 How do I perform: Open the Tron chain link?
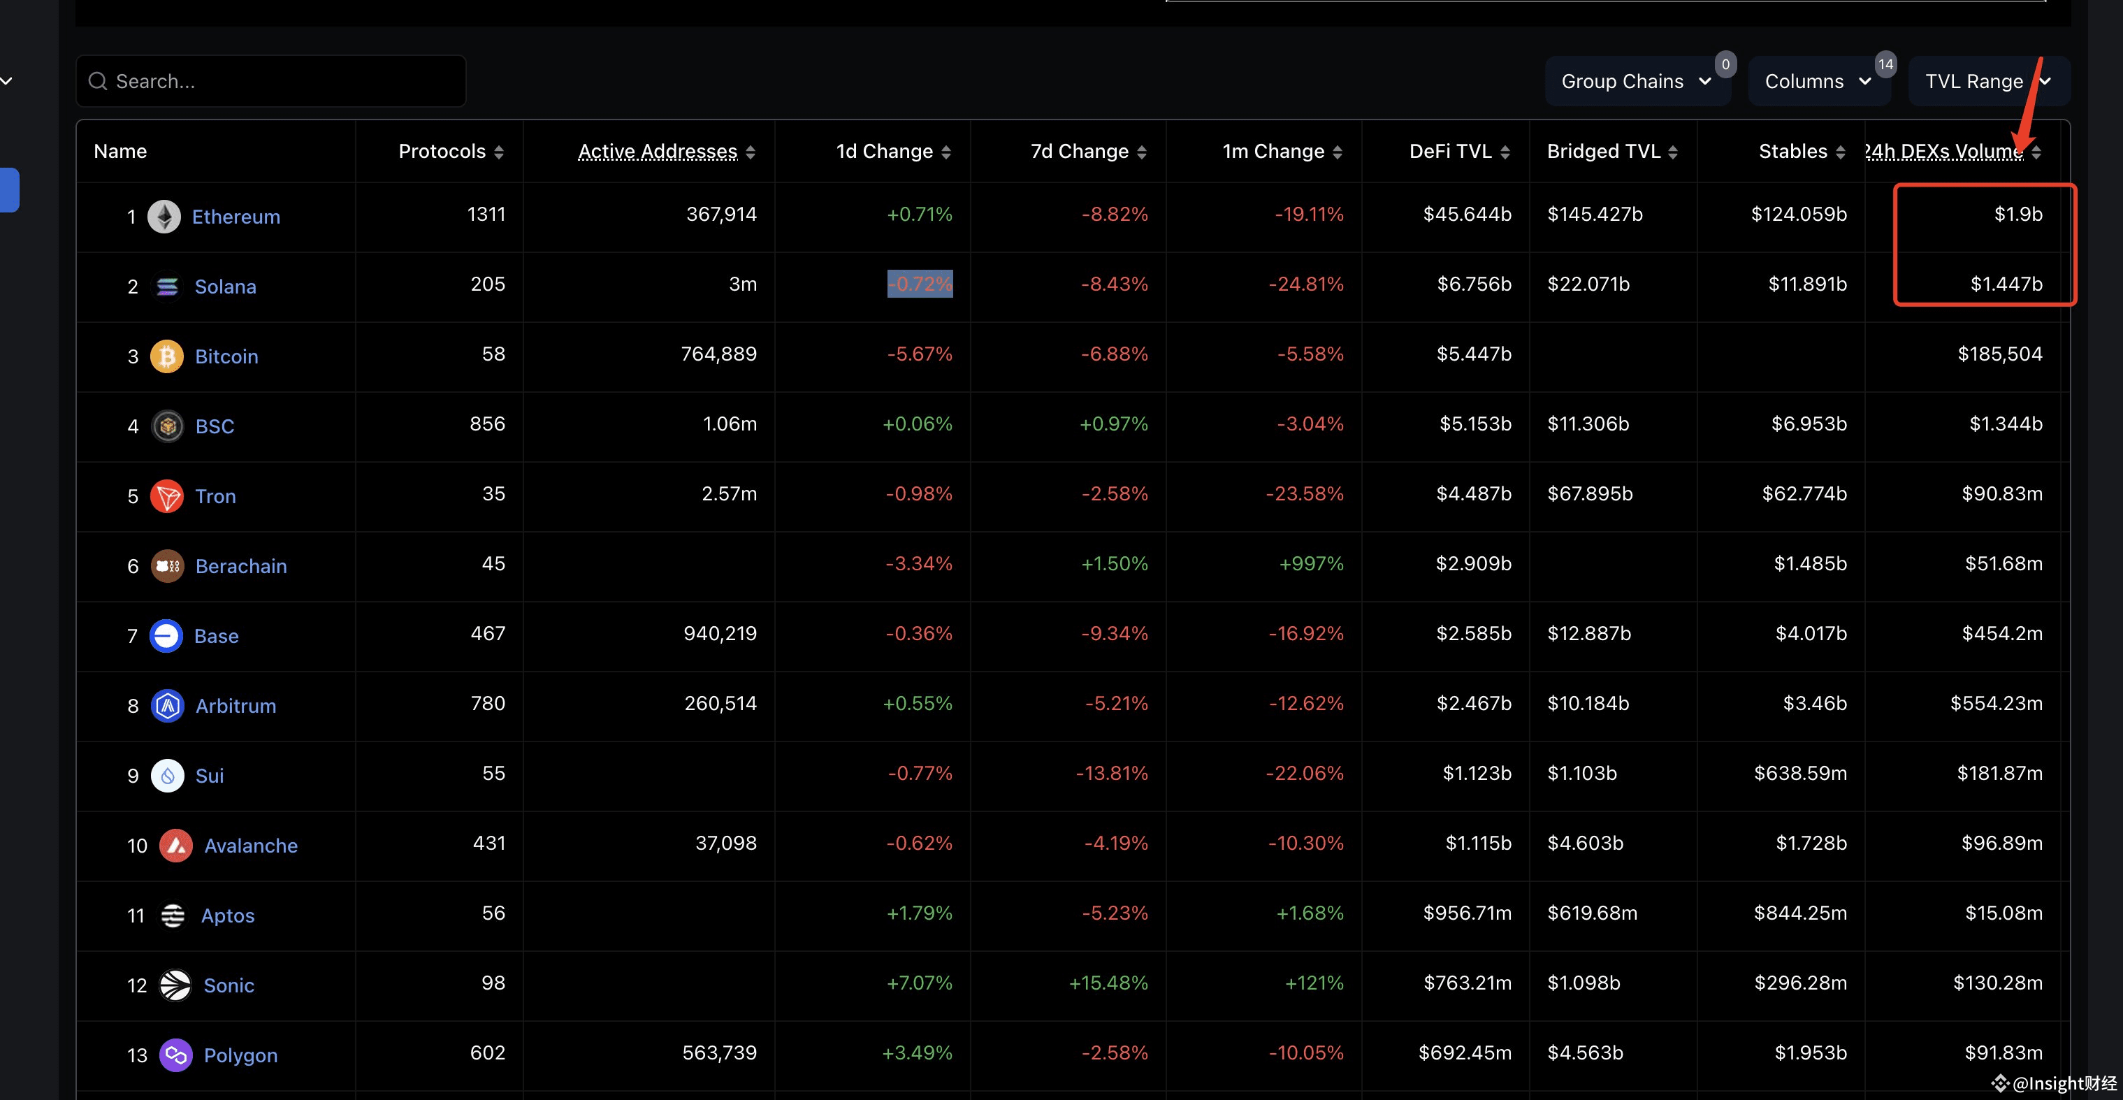pyautogui.click(x=216, y=496)
